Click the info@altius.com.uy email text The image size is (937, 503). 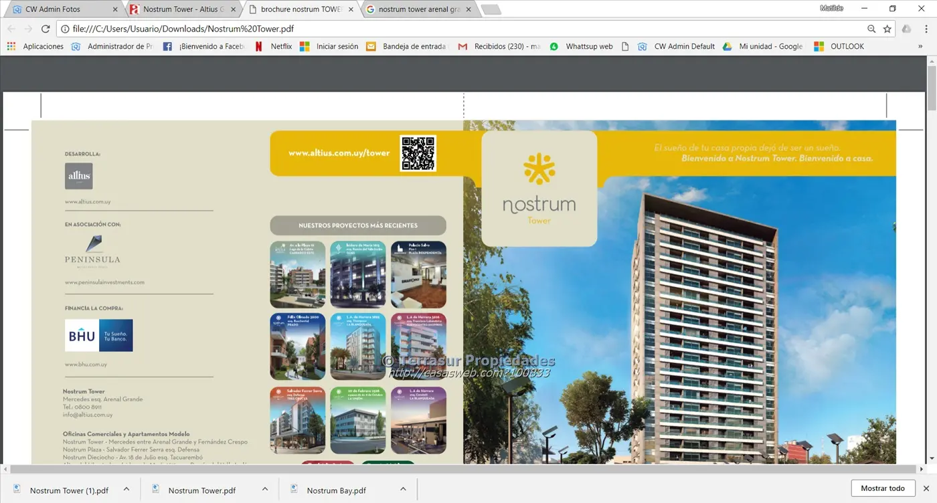(x=88, y=415)
